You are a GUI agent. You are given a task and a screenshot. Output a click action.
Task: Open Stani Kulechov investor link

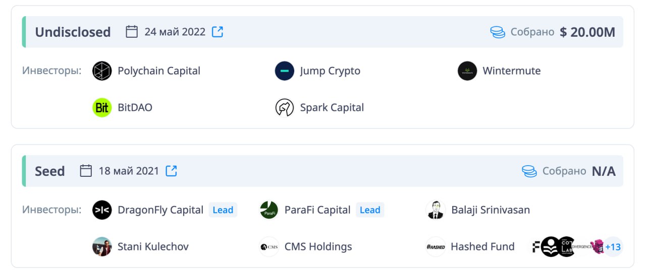click(153, 247)
